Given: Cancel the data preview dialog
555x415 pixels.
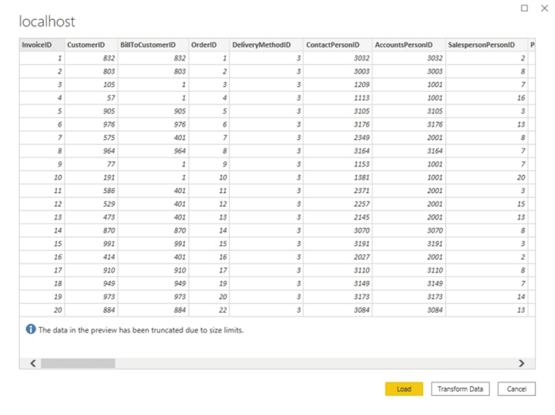Looking at the screenshot, I should point(516,389).
